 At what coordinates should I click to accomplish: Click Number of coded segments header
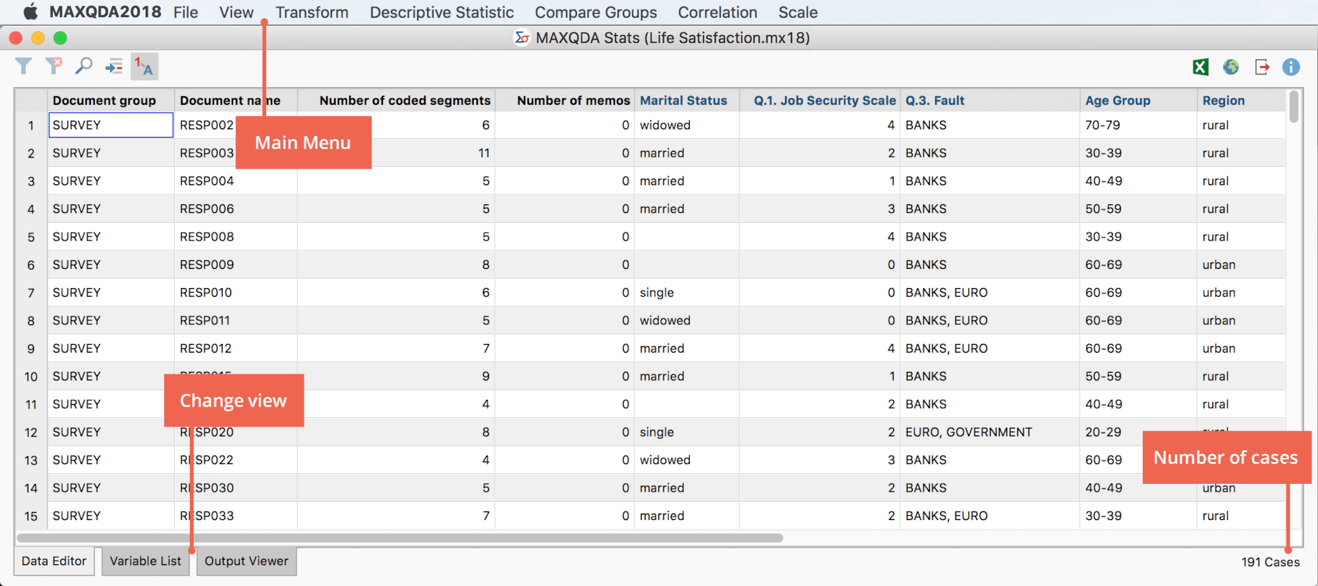396,100
